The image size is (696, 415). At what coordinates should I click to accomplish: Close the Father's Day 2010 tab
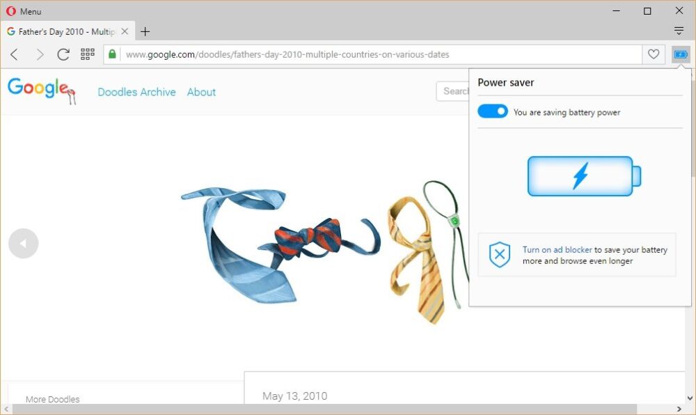125,31
